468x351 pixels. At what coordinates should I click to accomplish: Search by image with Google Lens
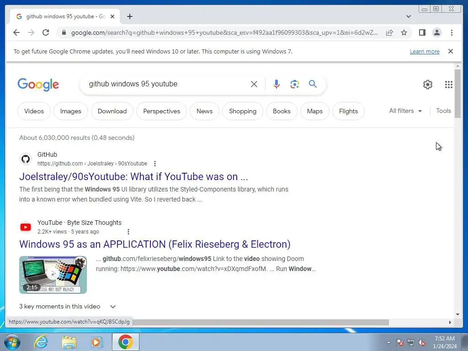(x=295, y=84)
